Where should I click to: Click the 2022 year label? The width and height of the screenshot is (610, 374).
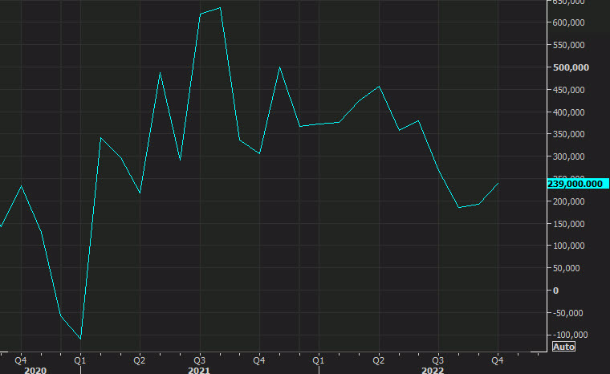pos(433,370)
